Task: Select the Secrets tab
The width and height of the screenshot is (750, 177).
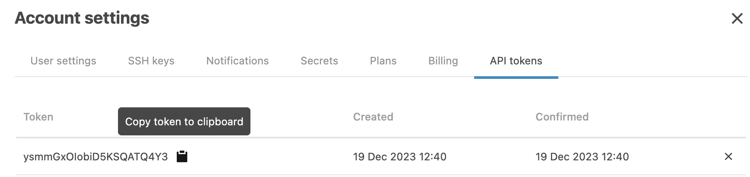Action: click(x=319, y=61)
